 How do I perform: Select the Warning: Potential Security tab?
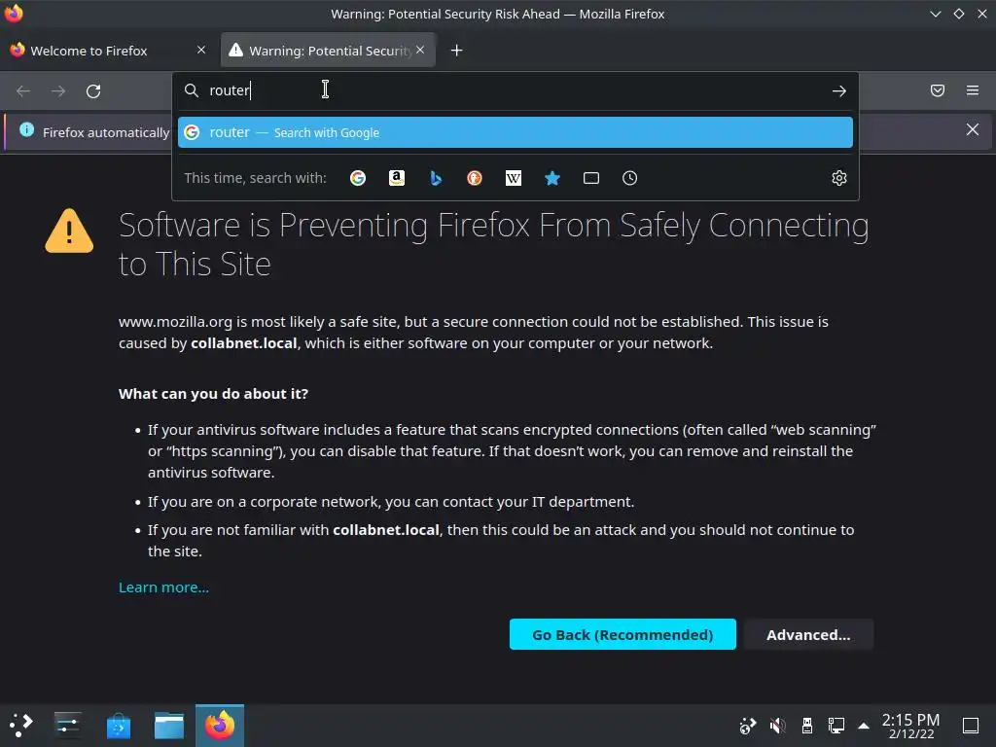328,51
